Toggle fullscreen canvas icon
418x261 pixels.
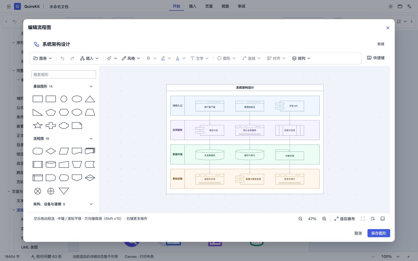[363, 219]
